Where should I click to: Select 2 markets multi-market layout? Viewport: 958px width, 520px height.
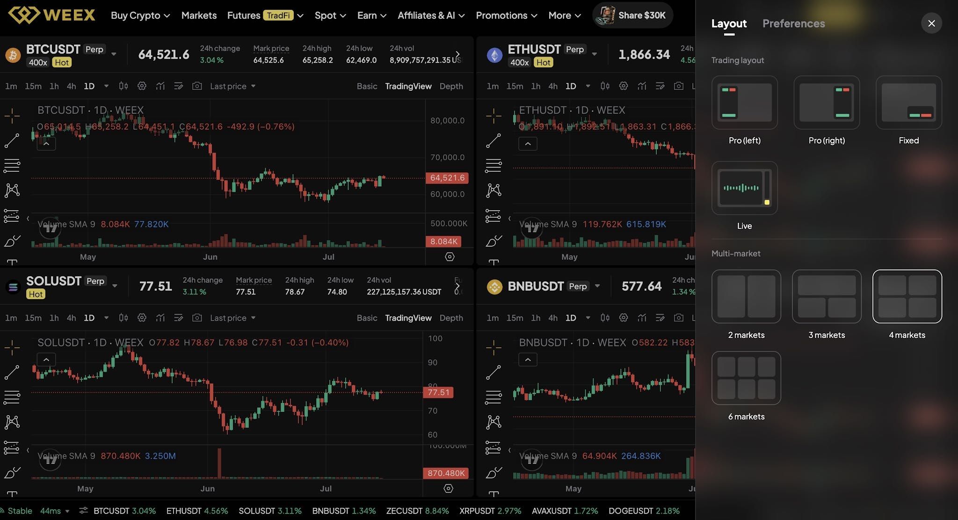[x=746, y=296]
